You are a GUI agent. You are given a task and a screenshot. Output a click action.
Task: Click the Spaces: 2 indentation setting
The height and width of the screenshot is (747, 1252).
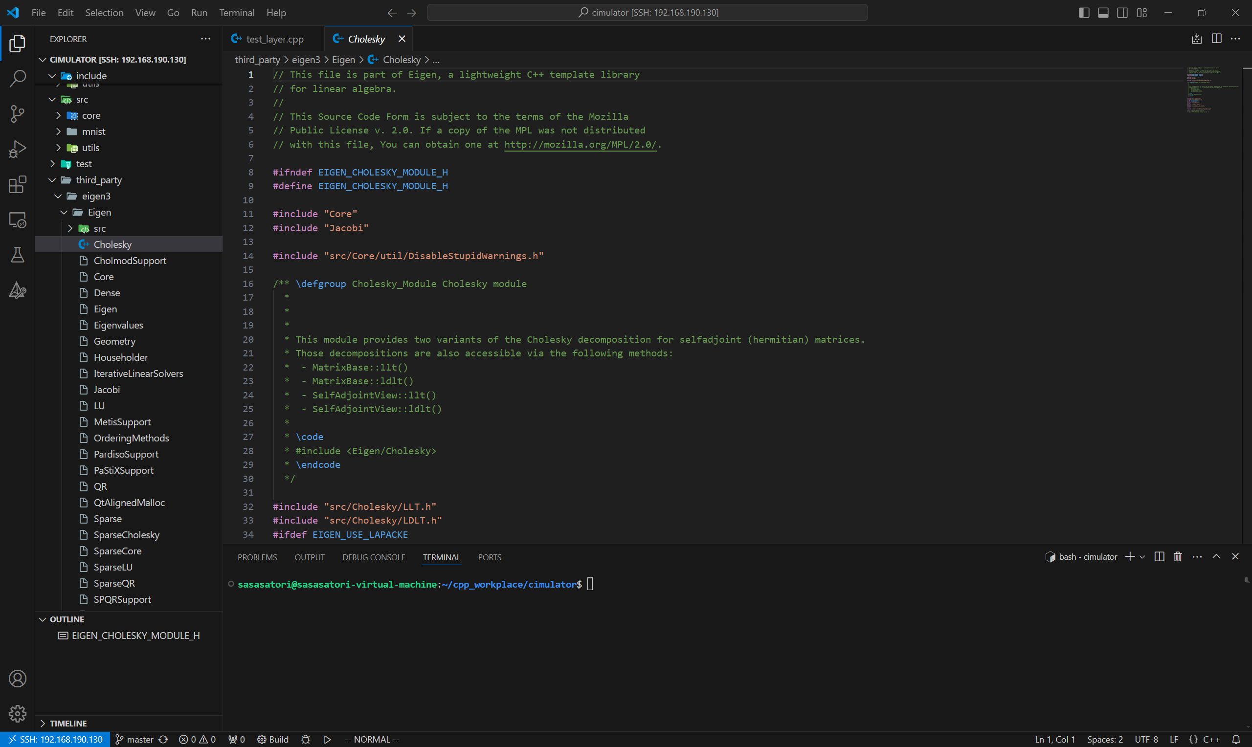click(1104, 740)
